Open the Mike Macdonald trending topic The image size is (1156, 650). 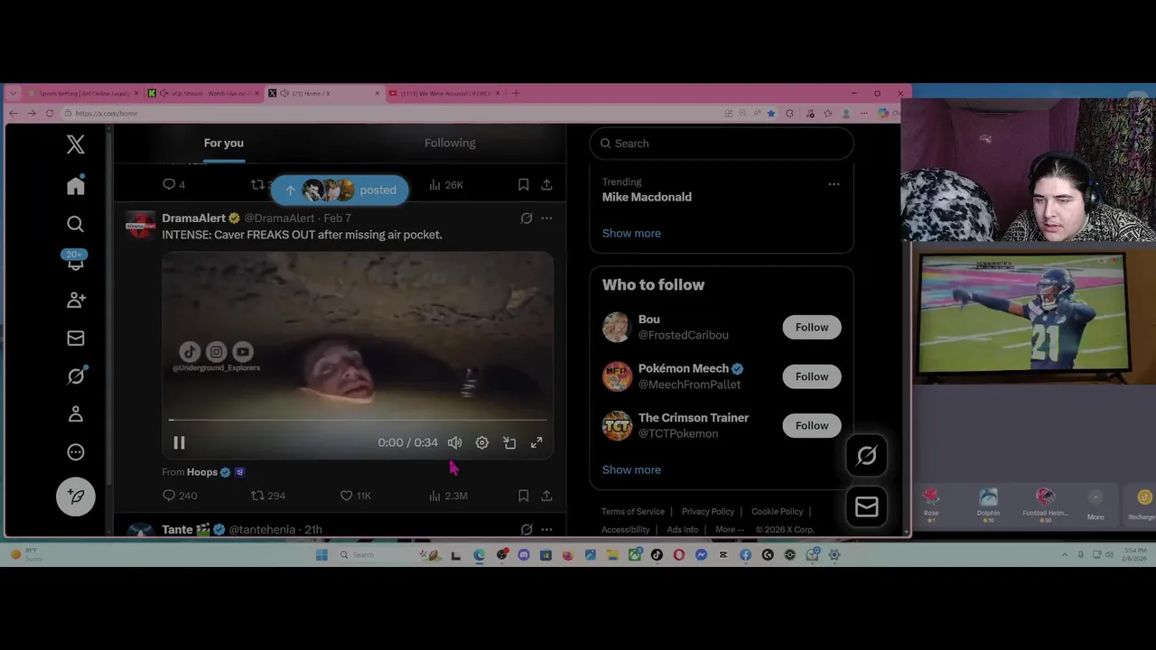(x=647, y=197)
